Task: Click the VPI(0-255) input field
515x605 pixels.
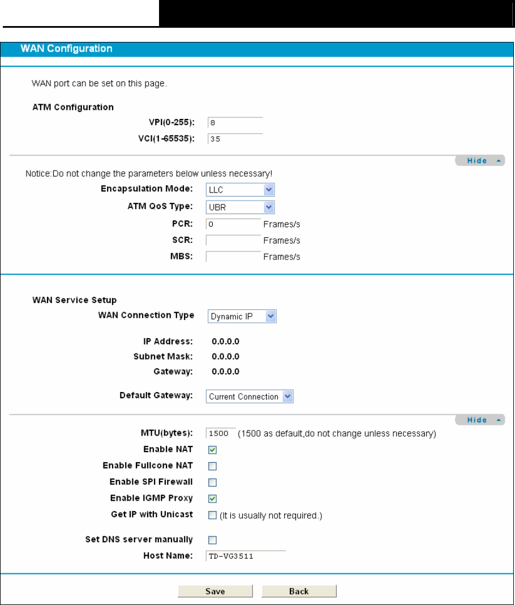Action: pos(235,123)
